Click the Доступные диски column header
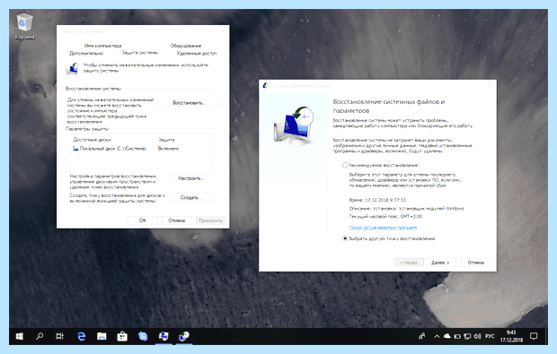The width and height of the screenshot is (557, 354). click(x=92, y=140)
